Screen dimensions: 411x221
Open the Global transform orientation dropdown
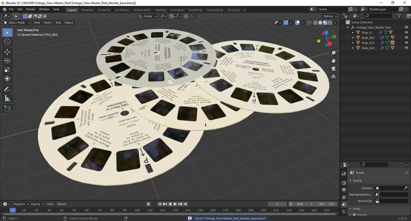148,16
